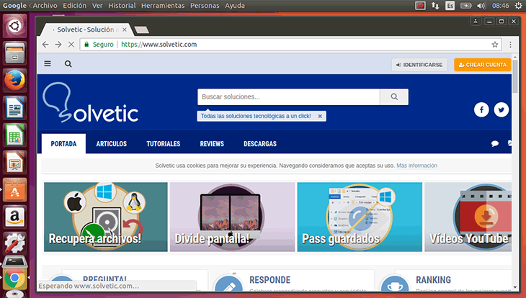Open Solvetic hamburger menu
Image resolution: width=526 pixels, height=298 pixels.
48,63
